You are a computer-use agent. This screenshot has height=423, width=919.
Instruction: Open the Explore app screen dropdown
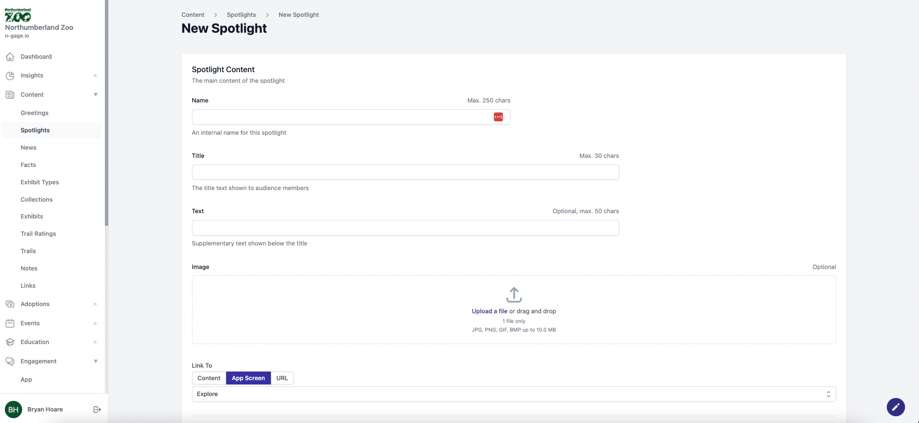point(513,394)
